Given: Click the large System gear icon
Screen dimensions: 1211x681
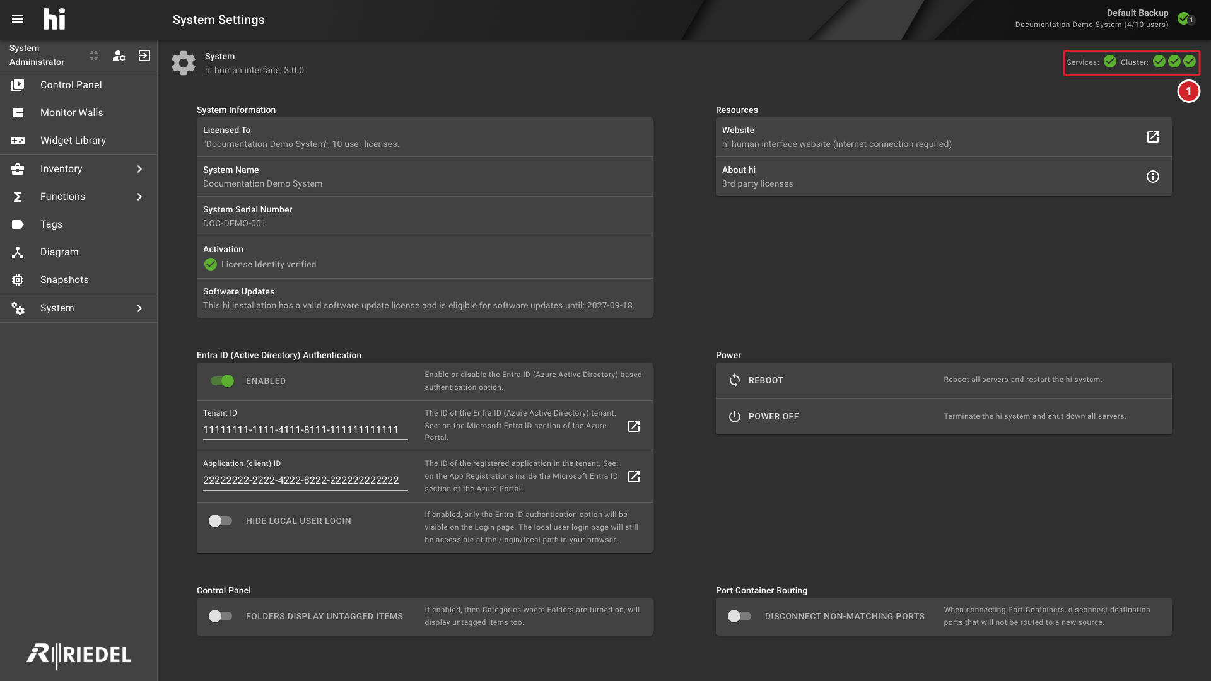Looking at the screenshot, I should click(x=184, y=63).
